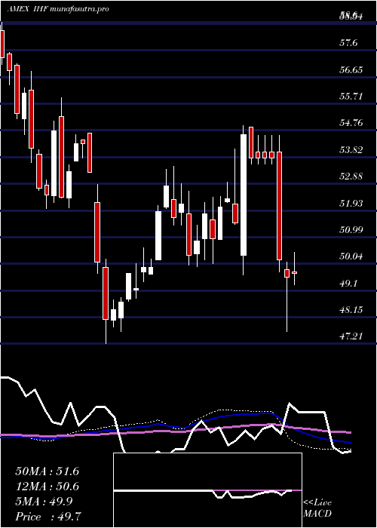The height and width of the screenshot is (528, 377).
Task: Click the 49.1 price axis label
Action: 348,283
